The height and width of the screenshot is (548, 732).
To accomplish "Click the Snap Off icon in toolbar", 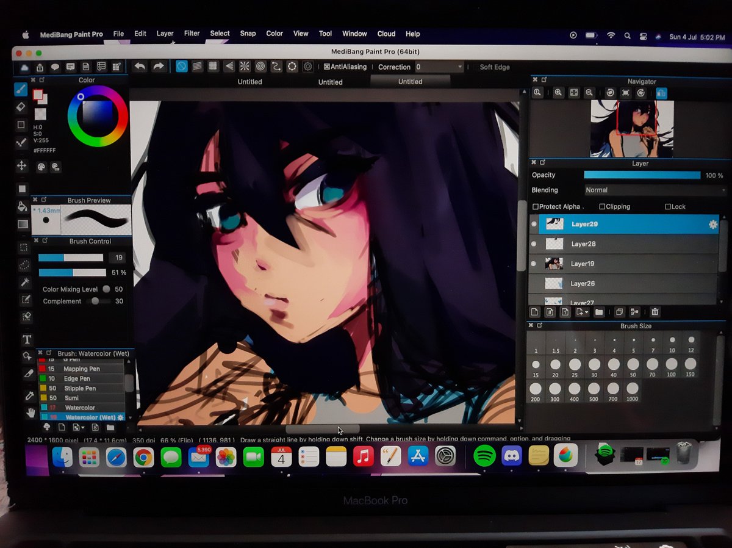I will tap(182, 67).
